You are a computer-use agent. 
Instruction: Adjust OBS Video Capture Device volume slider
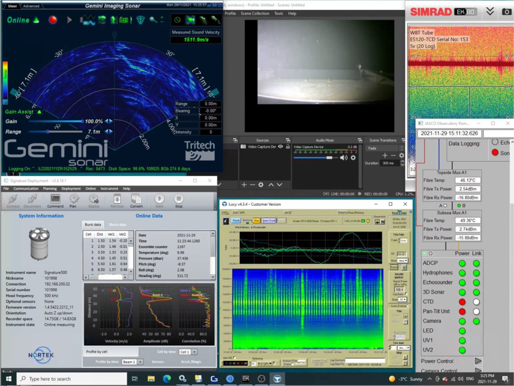315,158
